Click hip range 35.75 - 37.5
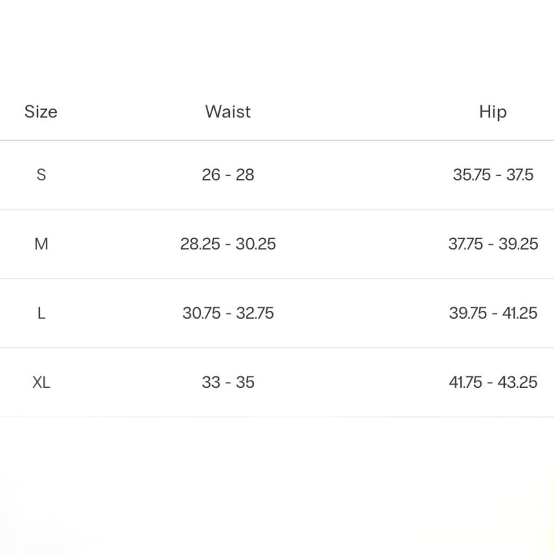The height and width of the screenshot is (554, 554). (x=493, y=175)
